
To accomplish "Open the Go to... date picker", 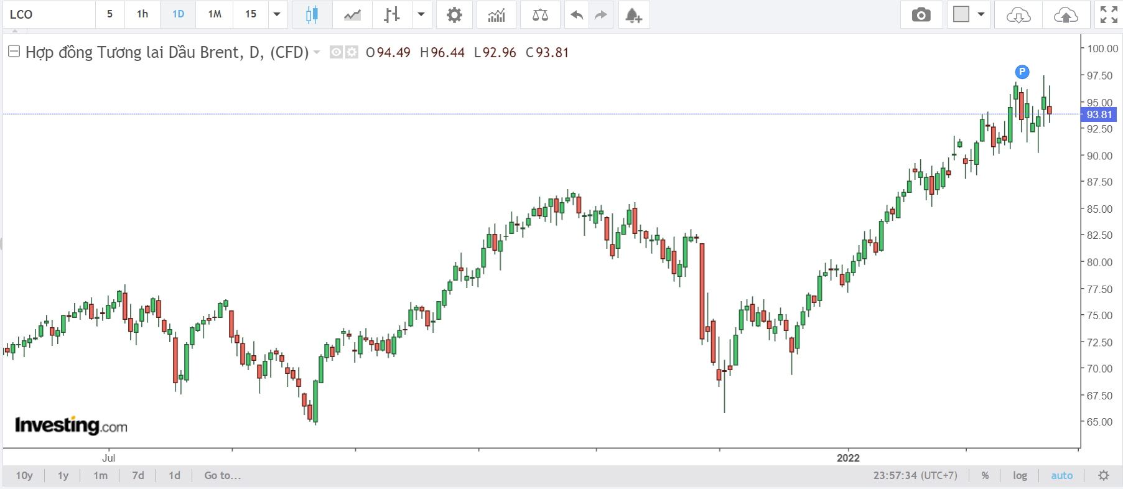I will [222, 475].
